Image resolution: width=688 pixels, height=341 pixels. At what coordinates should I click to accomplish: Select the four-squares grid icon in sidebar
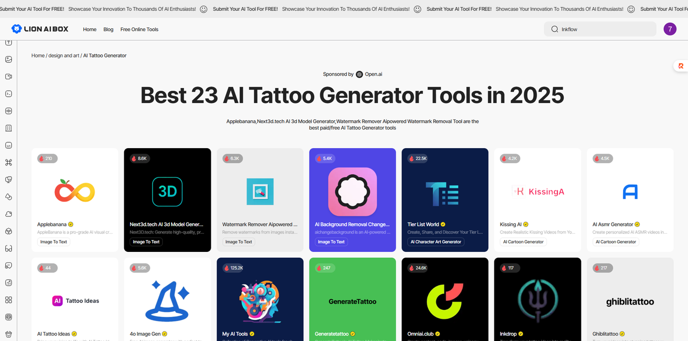pos(9,300)
